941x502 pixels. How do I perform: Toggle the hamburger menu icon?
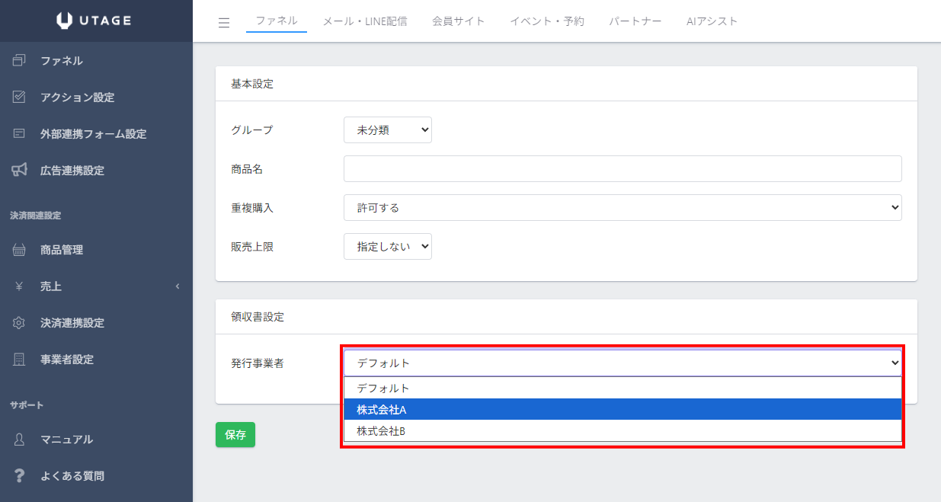point(224,22)
